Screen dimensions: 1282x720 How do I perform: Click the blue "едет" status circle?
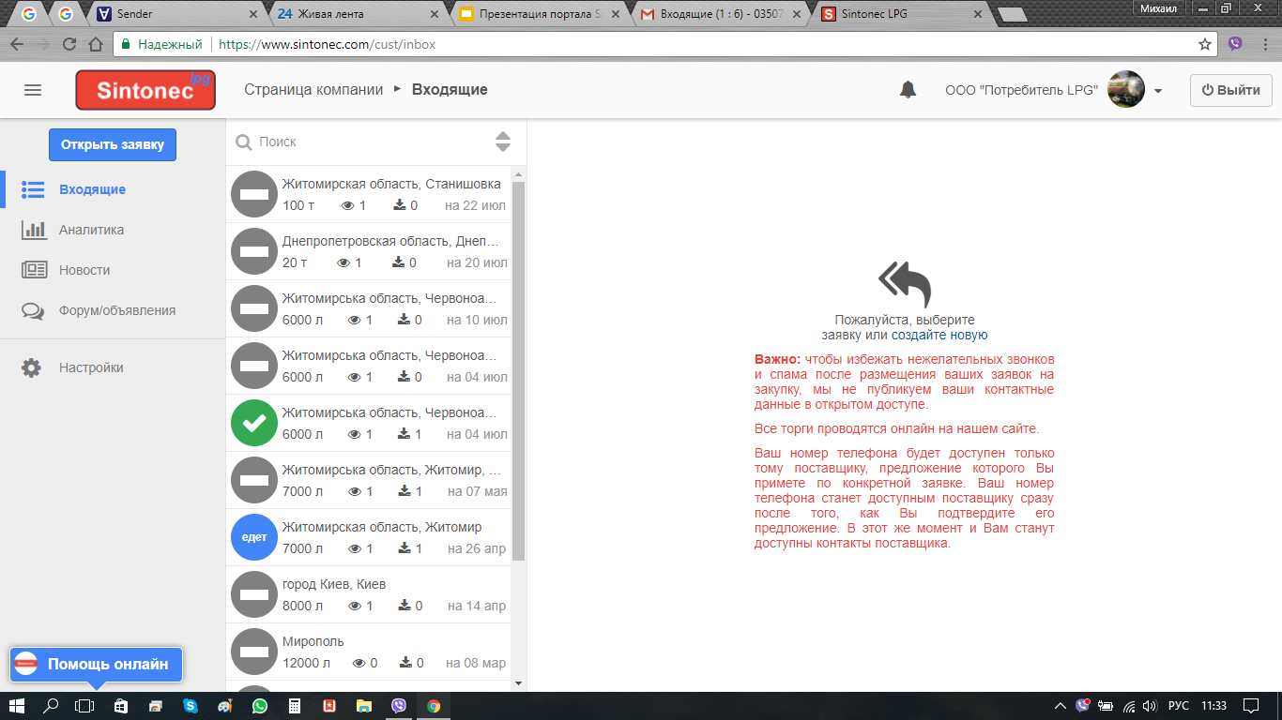click(254, 538)
